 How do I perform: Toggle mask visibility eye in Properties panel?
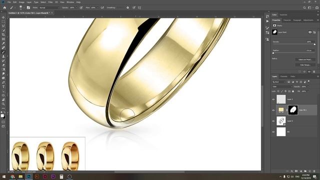(x=309, y=72)
